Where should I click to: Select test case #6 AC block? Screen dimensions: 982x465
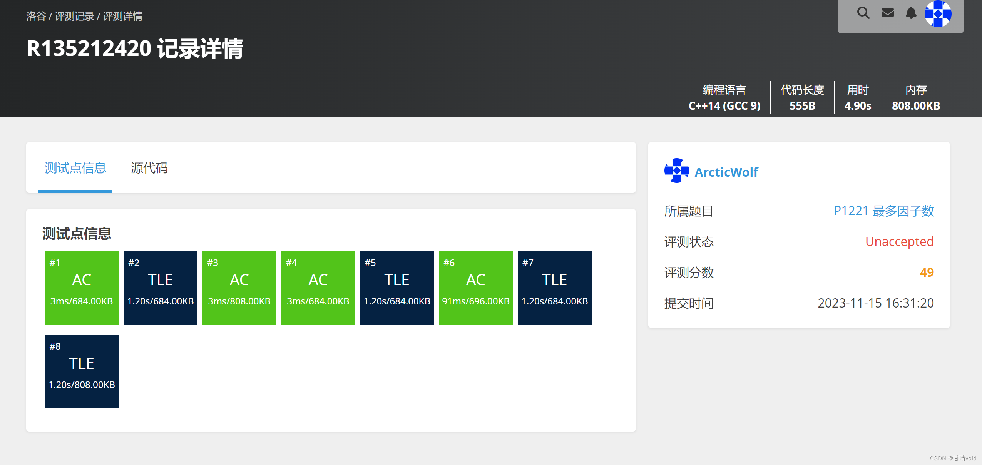click(x=476, y=288)
